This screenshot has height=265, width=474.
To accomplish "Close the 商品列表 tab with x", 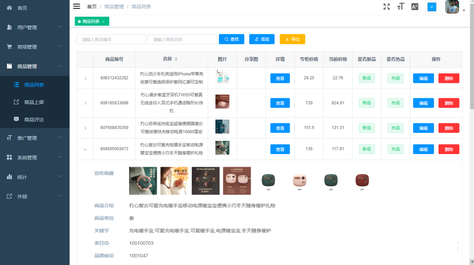I will point(104,21).
